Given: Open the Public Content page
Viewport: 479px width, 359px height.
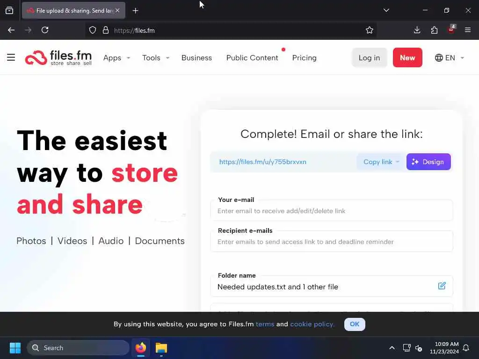Looking at the screenshot, I should coord(252,57).
